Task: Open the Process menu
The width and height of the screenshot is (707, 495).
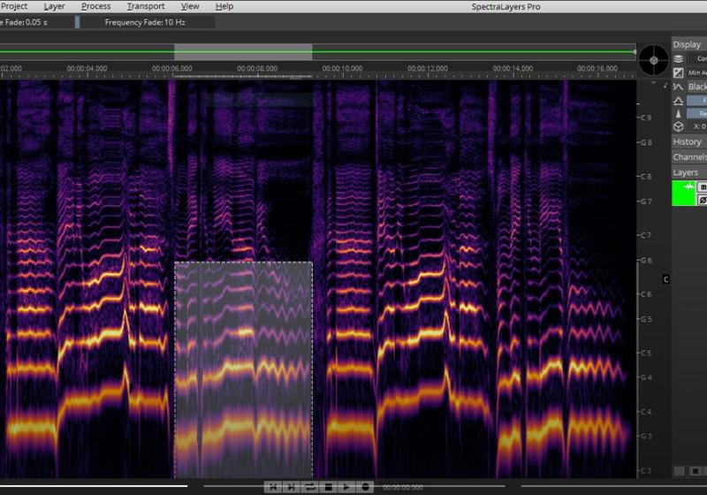Action: (x=96, y=6)
